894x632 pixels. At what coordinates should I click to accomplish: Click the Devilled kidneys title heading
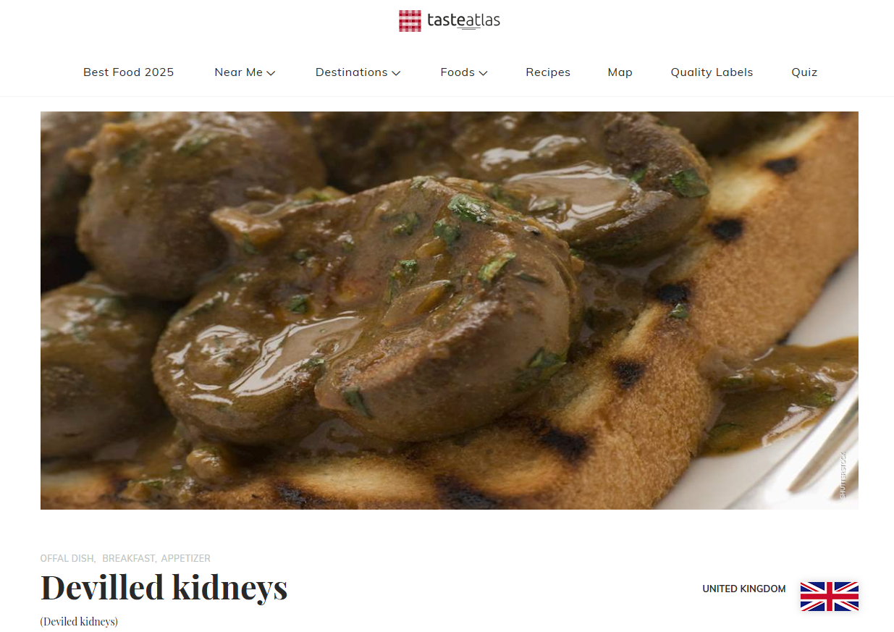164,587
